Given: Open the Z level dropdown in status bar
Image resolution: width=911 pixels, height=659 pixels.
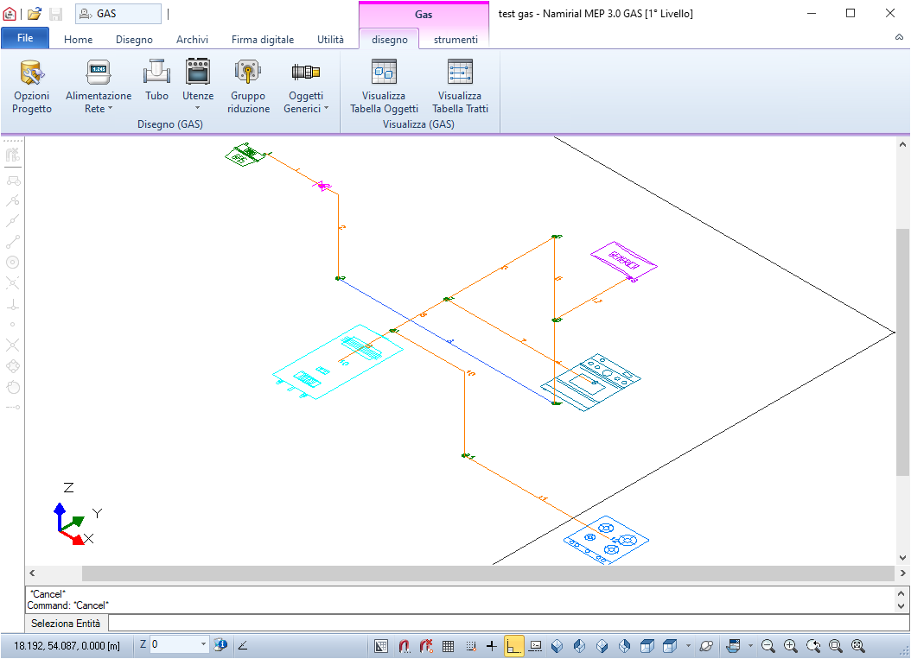Looking at the screenshot, I should pyautogui.click(x=203, y=644).
